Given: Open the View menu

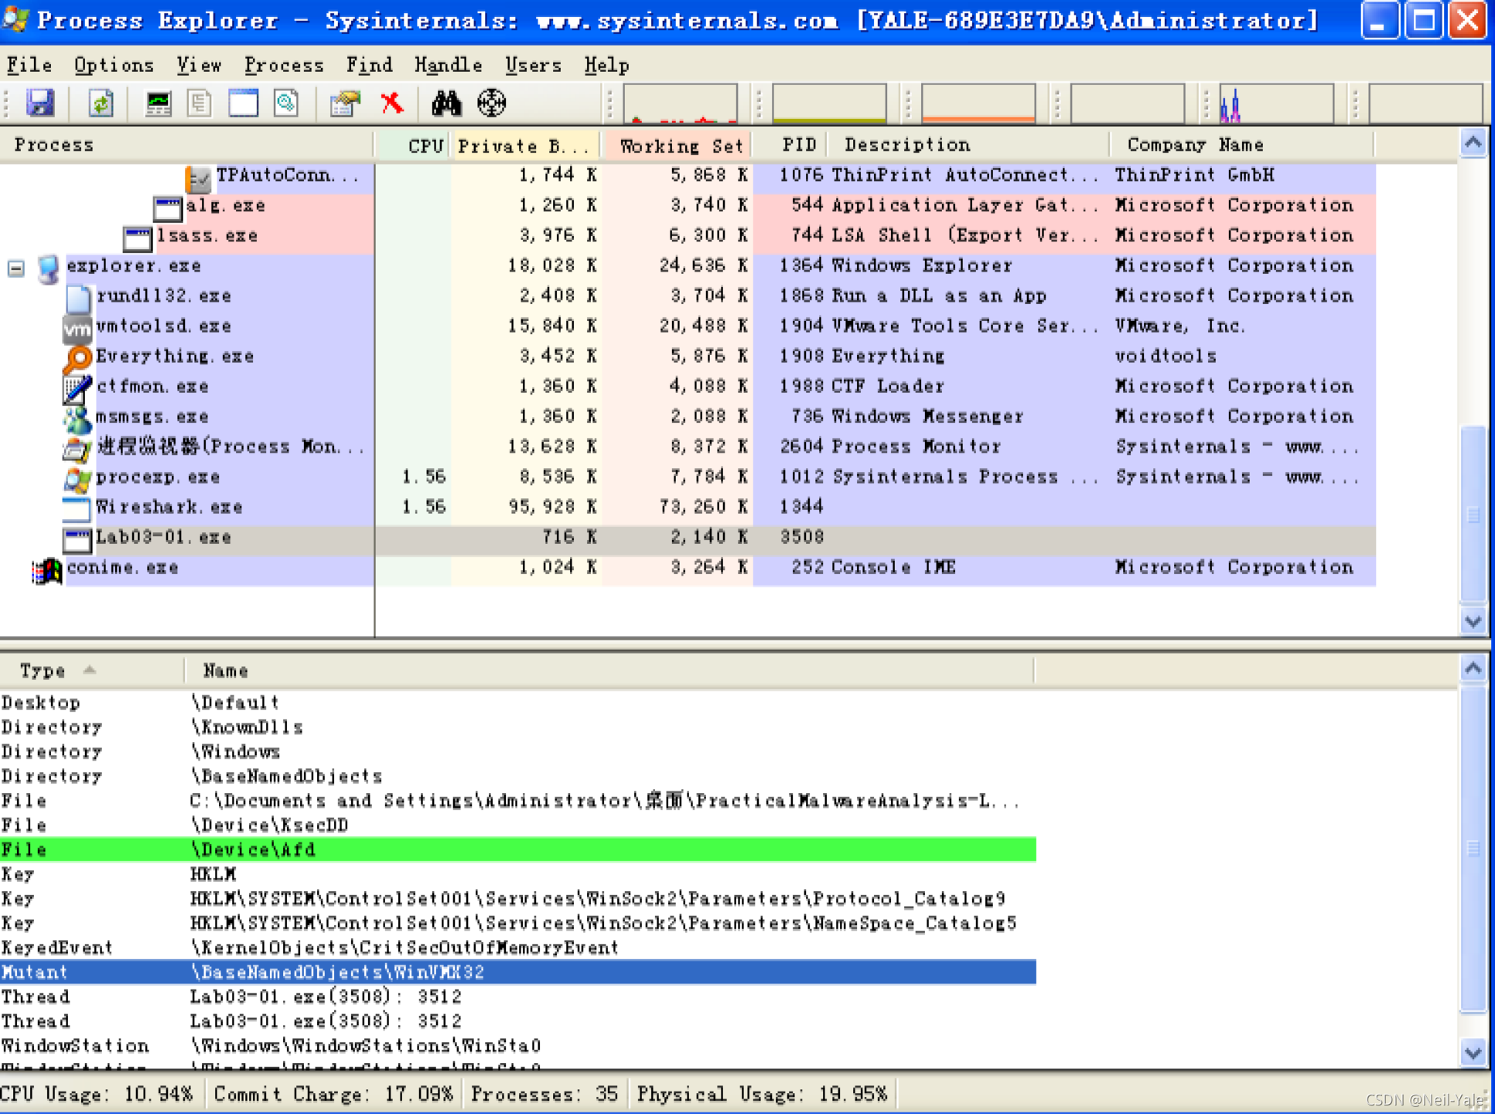Looking at the screenshot, I should pyautogui.click(x=199, y=65).
